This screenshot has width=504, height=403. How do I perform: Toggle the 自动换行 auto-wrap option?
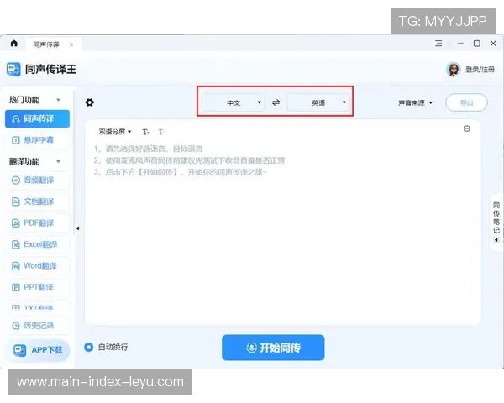(88, 347)
